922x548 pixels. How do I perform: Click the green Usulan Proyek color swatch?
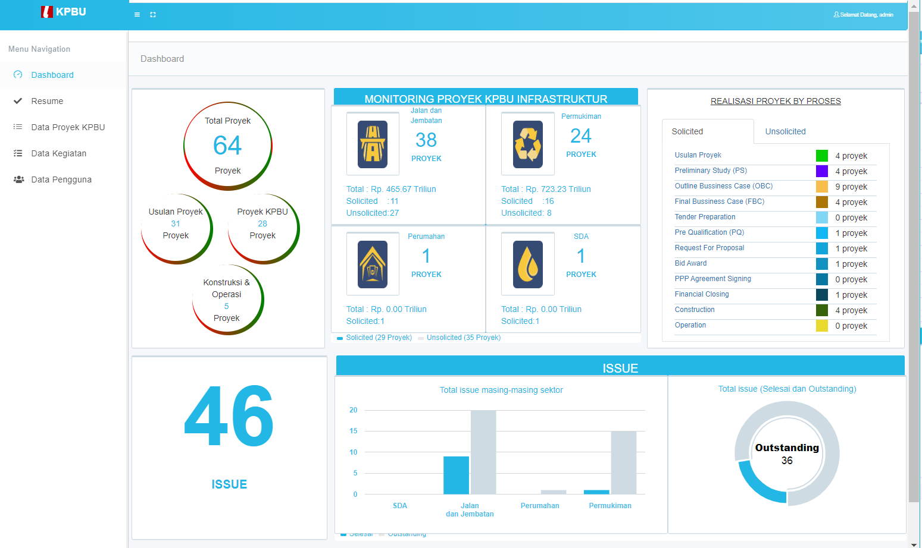coord(821,156)
